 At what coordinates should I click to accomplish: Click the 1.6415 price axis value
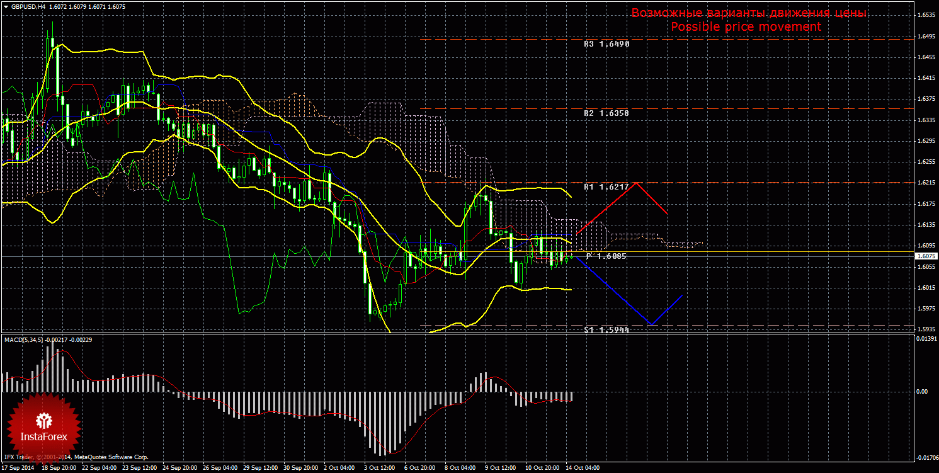(x=926, y=78)
